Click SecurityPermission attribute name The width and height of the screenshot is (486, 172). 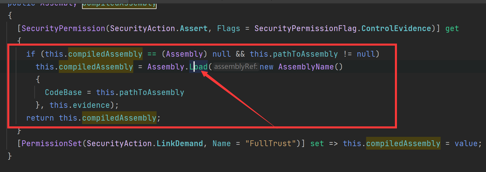tap(63, 28)
